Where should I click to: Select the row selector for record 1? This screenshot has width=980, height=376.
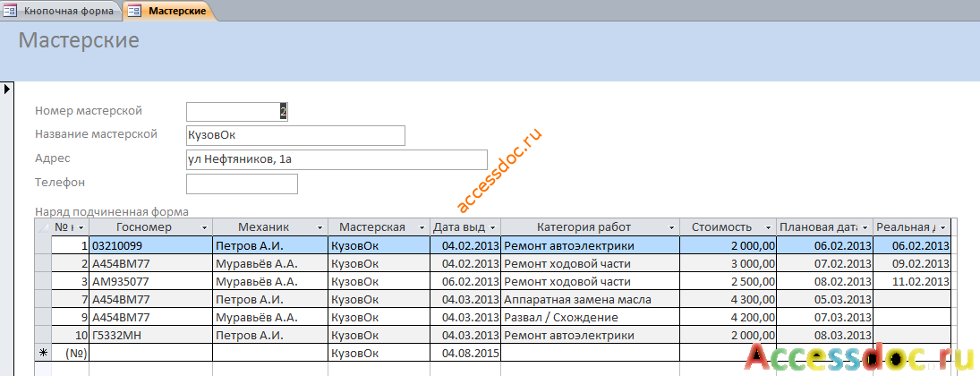[x=43, y=245]
